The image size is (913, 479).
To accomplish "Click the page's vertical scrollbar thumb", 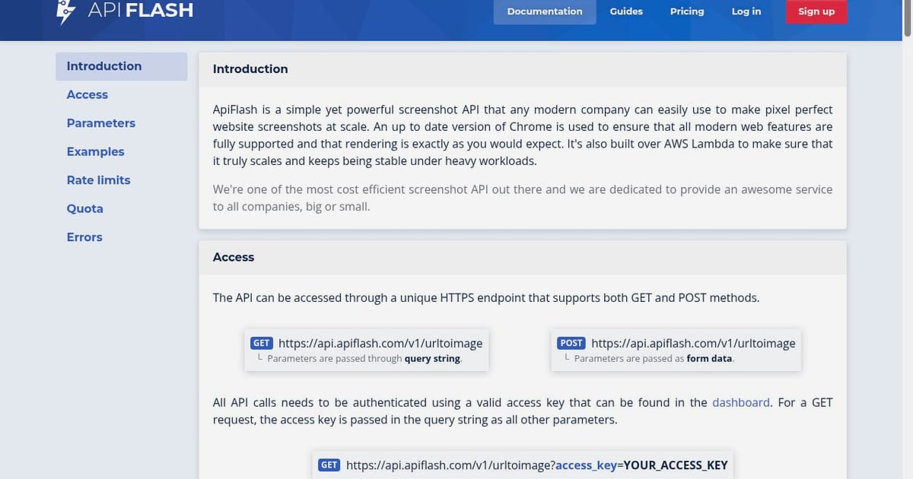I will tap(907, 17).
